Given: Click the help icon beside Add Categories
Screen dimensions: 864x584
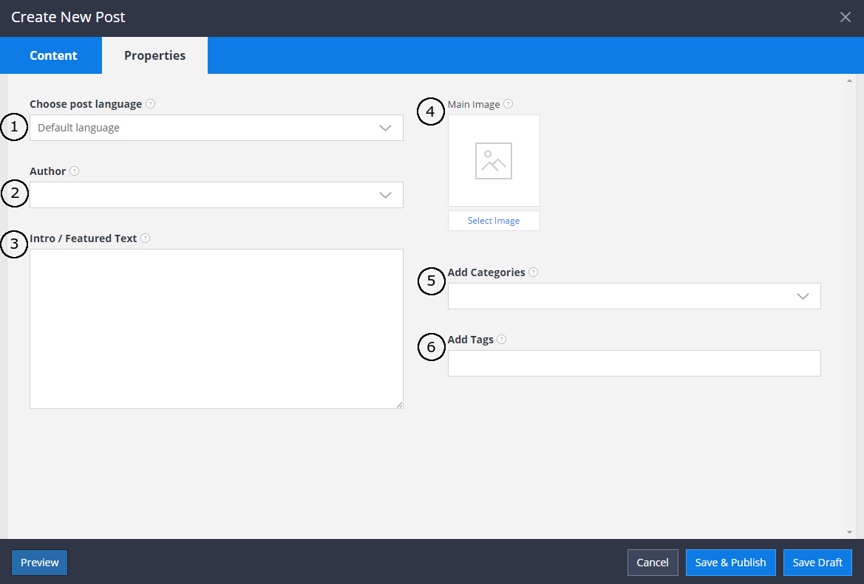Looking at the screenshot, I should tap(533, 272).
